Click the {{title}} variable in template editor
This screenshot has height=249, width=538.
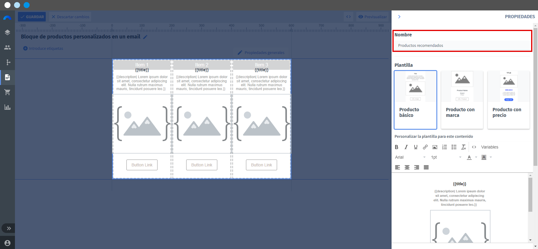(x=460, y=184)
